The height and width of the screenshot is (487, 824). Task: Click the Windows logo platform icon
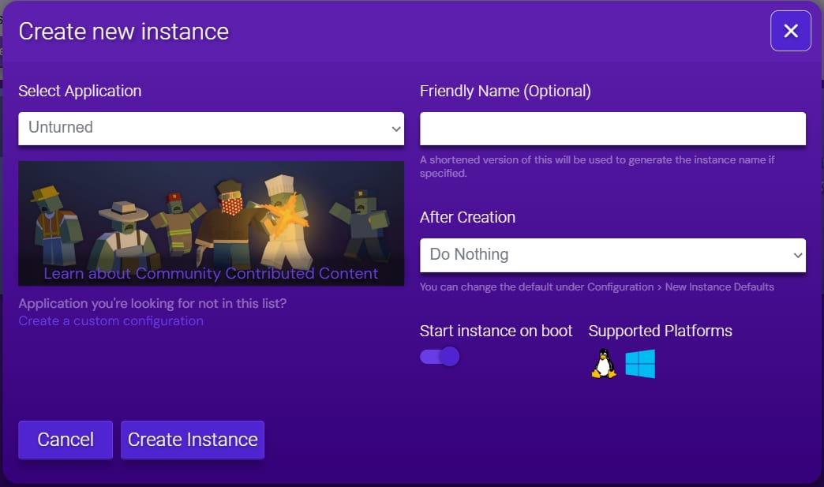(640, 364)
